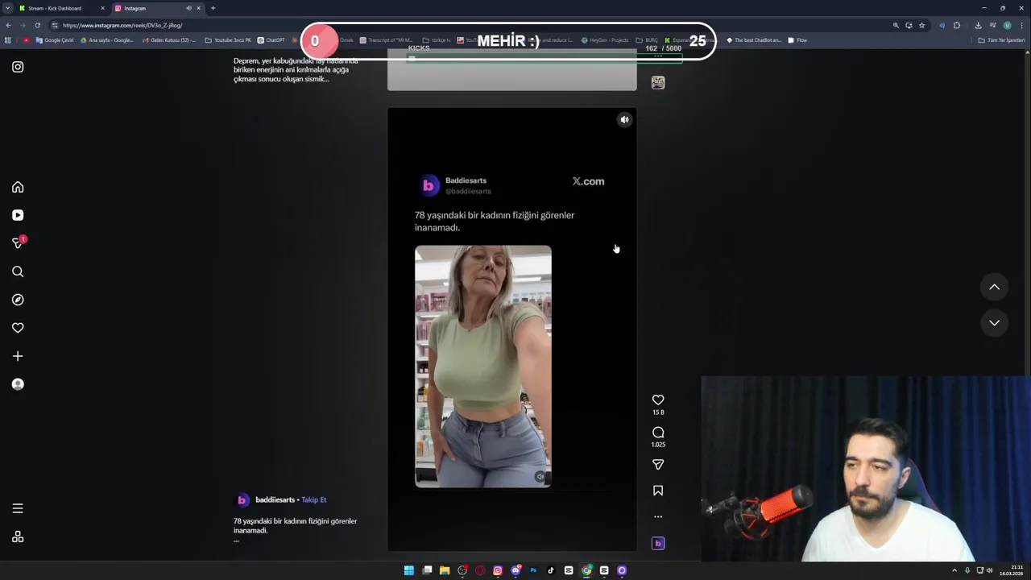Open Photoshop from the taskbar
Viewport: 1031px width, 580px height.
pyautogui.click(x=533, y=570)
